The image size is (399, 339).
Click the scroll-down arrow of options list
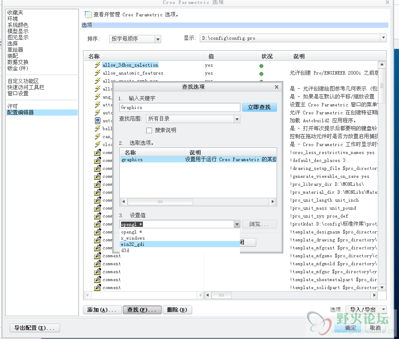pos(382,287)
